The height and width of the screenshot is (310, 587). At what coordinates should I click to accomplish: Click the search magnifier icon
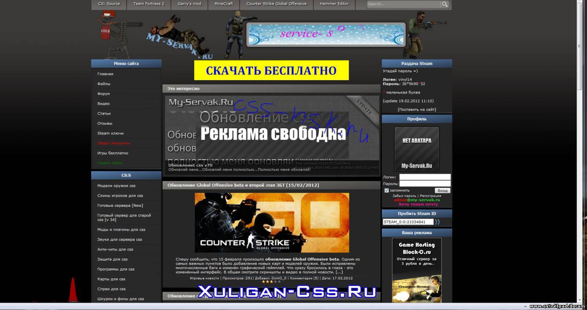coord(444,4)
